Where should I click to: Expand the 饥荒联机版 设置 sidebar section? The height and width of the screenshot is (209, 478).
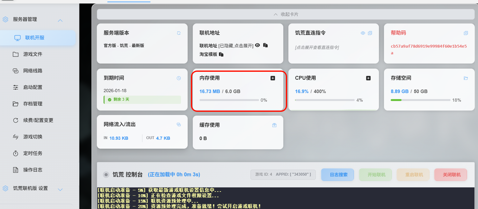point(60,190)
